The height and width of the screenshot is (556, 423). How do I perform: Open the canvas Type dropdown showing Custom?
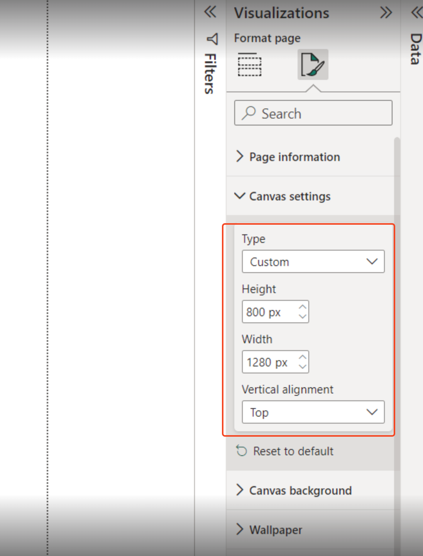[313, 261]
